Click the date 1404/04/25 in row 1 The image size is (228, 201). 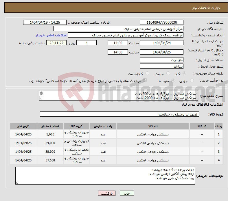tap(23, 134)
